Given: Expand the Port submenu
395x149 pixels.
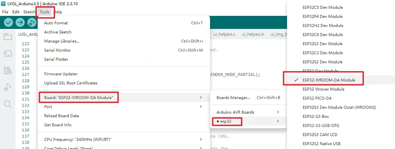Looking at the screenshot, I should tap(124, 107).
